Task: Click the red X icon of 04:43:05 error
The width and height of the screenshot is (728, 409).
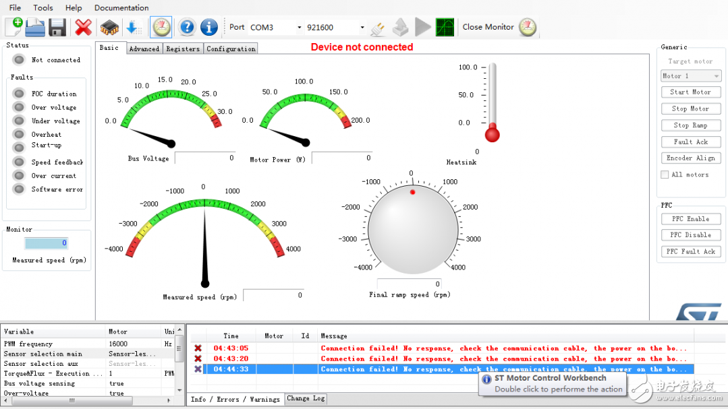Action: 198,348
